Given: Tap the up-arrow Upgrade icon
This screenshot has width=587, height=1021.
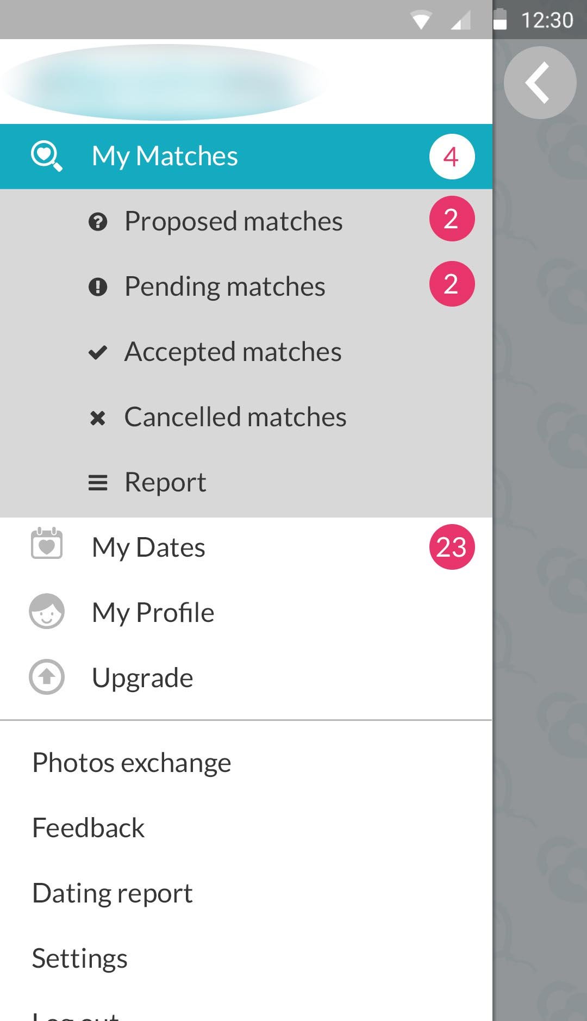Looking at the screenshot, I should [x=47, y=677].
